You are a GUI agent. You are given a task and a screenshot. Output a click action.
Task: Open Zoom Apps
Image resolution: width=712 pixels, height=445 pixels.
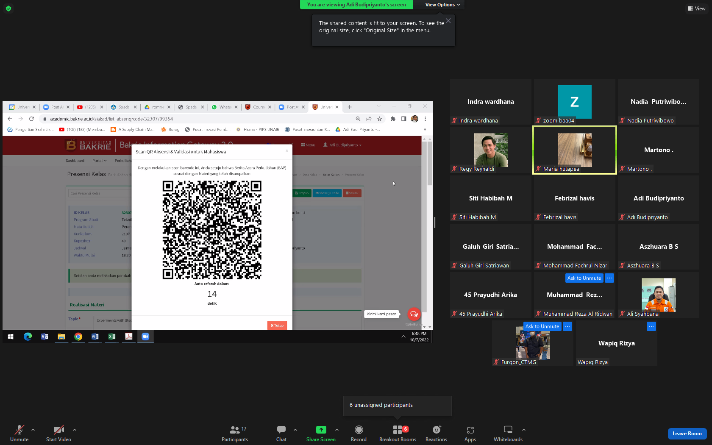470,433
